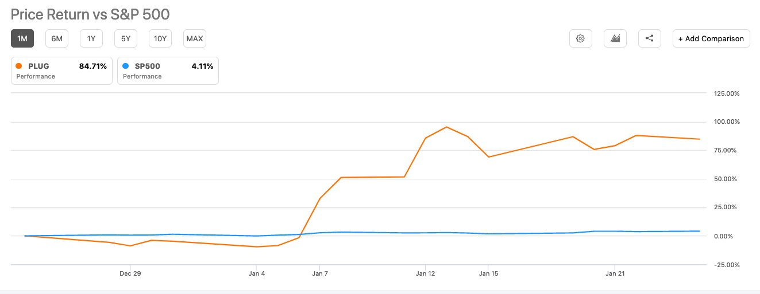Screen dimensions: 760x294
Task: Click the SP500 4.11% return value
Action: tap(202, 66)
